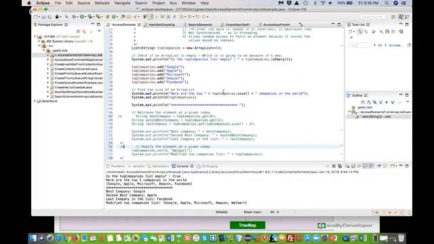Screen dimensions: 434x244
Task: Toggle Hide Static Members in Outline
Action: [x=380, y=102]
